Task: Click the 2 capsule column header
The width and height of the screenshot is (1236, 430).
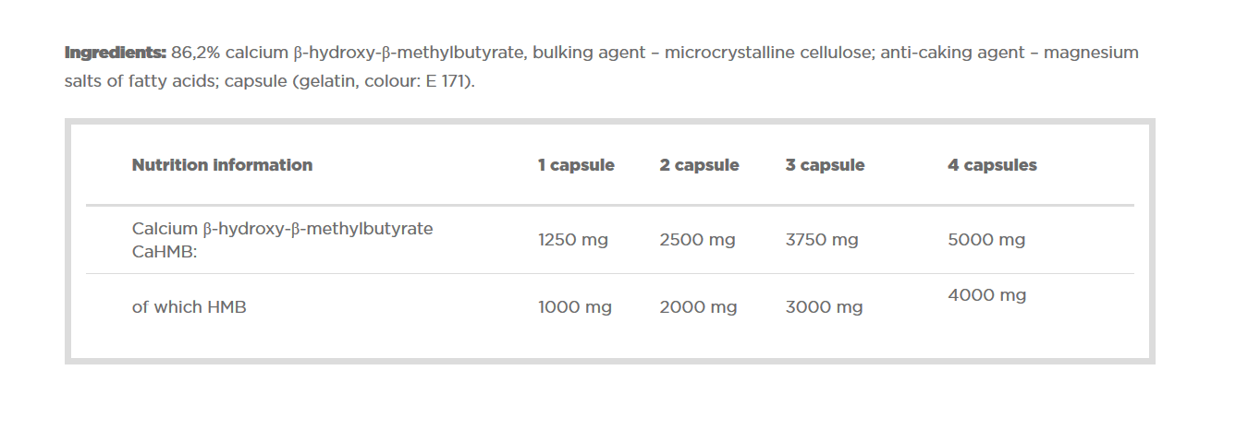Action: pyautogui.click(x=699, y=165)
